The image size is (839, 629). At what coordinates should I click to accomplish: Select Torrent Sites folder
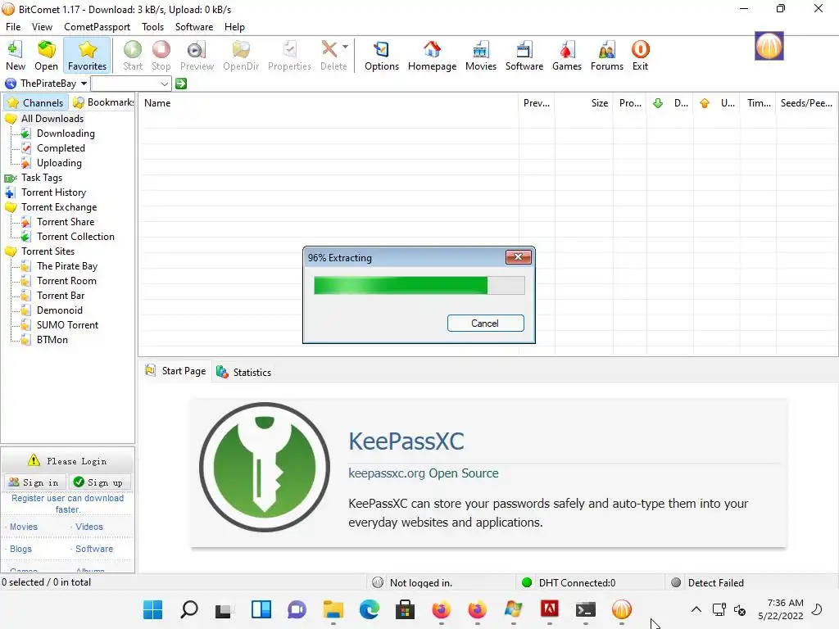pyautogui.click(x=48, y=251)
